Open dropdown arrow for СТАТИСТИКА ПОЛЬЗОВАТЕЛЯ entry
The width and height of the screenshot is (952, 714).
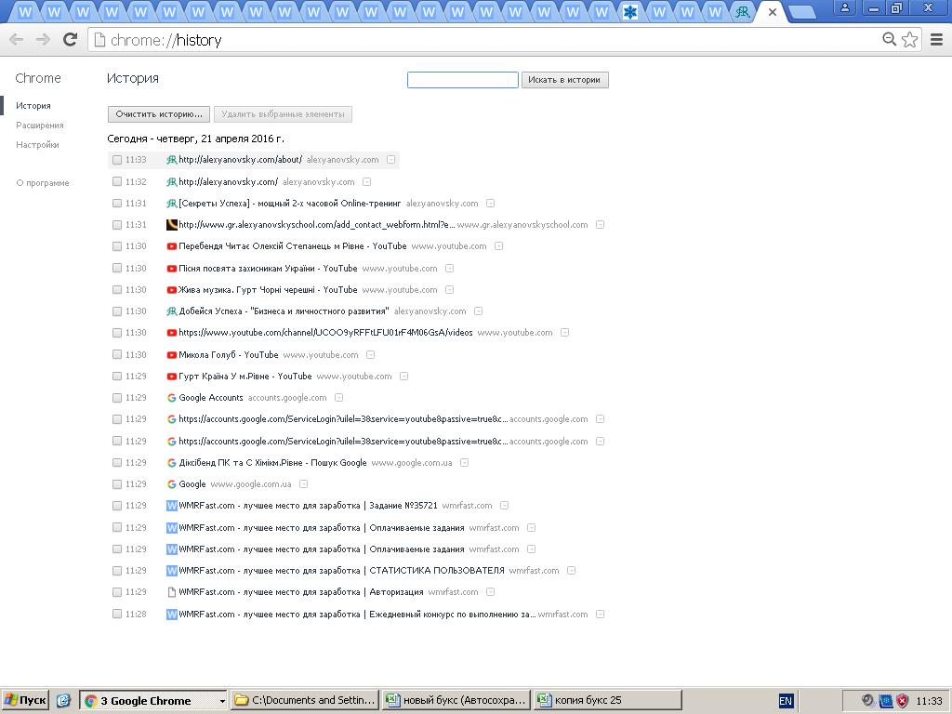[x=572, y=571]
